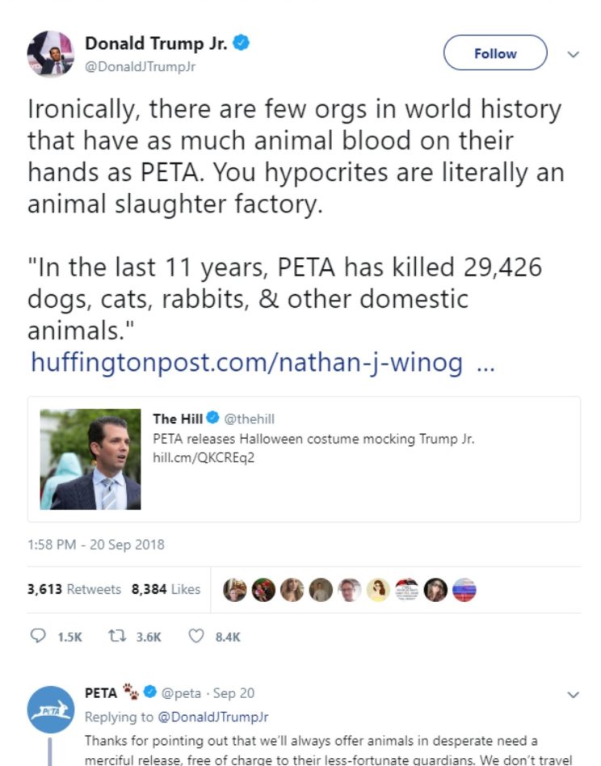Click first liker avatar in row
Screen dimensions: 601x766
235,590
